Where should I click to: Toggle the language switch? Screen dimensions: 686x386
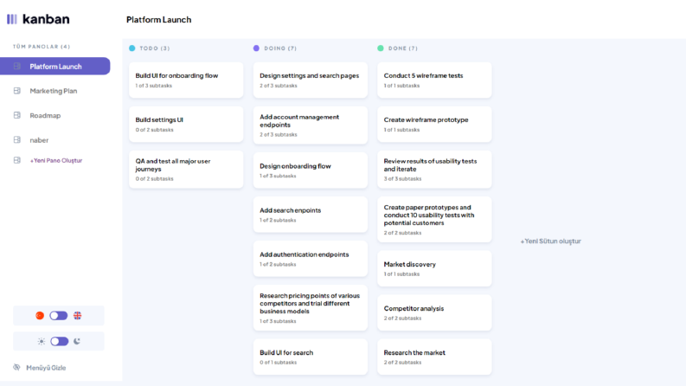tap(59, 316)
